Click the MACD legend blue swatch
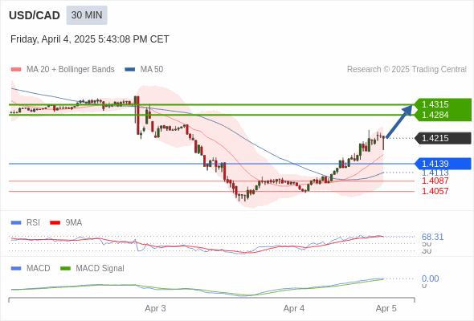 [16, 269]
